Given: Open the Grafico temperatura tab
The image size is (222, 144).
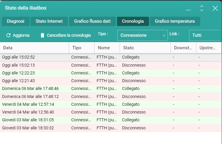Looking at the screenshot, I should tap(175, 21).
